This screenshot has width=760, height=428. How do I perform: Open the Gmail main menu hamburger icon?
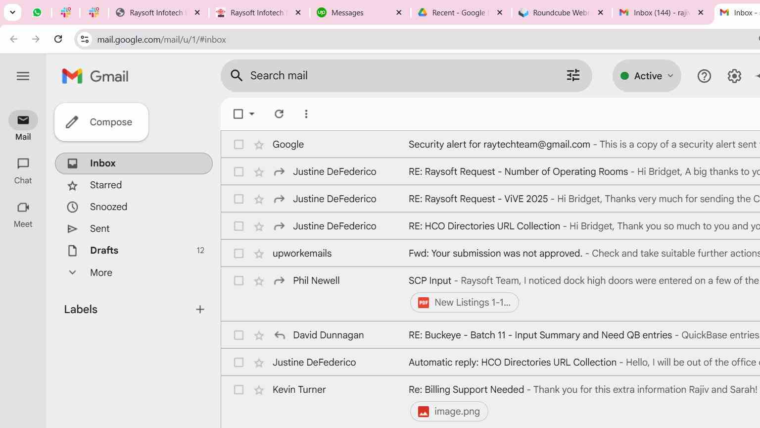pos(23,76)
